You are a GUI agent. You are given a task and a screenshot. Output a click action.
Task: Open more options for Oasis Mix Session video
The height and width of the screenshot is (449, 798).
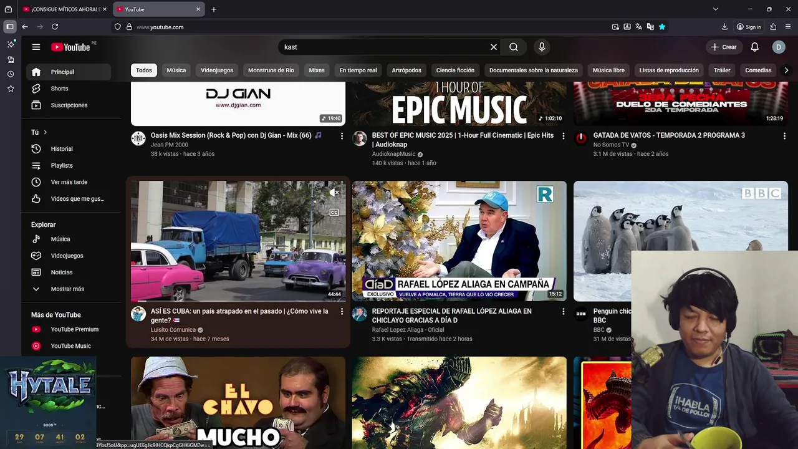coord(342,136)
